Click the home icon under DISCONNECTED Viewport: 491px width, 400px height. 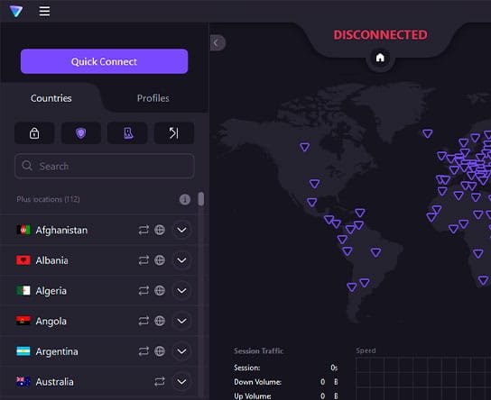click(380, 58)
